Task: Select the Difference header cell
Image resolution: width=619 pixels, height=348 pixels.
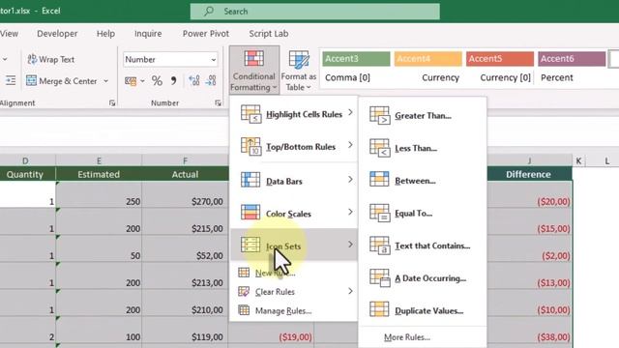Action: coord(528,174)
